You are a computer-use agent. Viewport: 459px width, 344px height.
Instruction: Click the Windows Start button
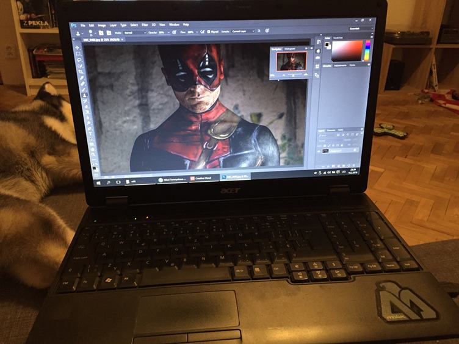pos(98,183)
